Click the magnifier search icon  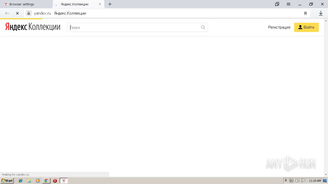[203, 27]
